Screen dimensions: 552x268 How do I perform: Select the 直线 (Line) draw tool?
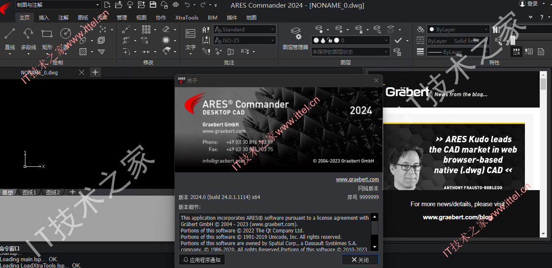[x=10, y=38]
